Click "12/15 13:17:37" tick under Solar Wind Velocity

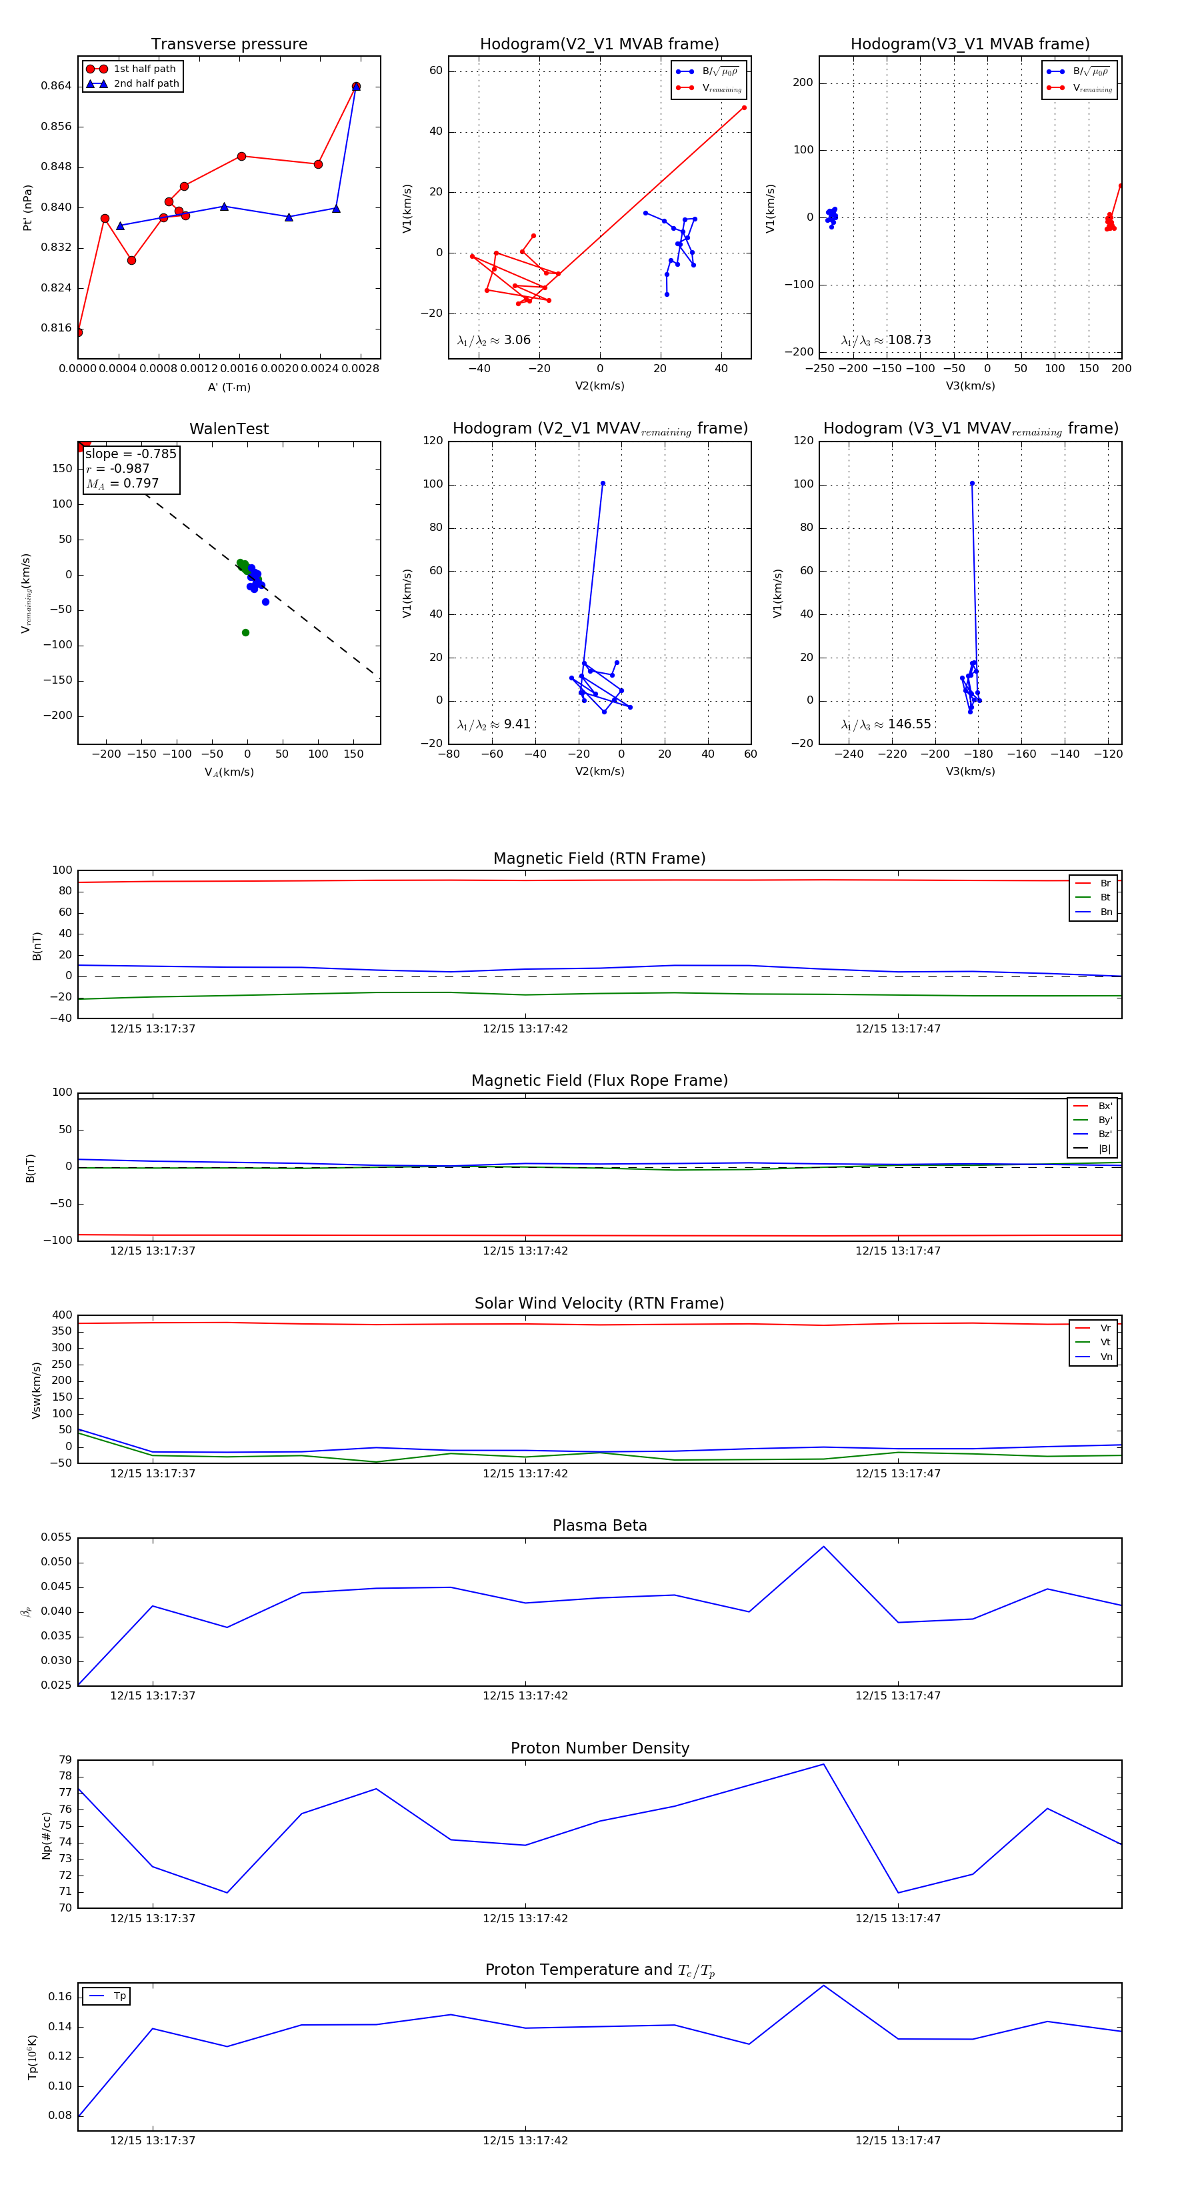coord(153,1473)
